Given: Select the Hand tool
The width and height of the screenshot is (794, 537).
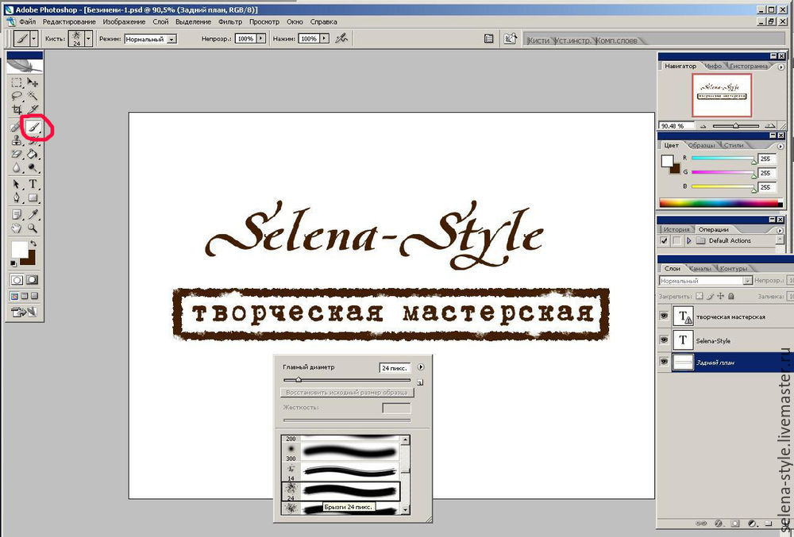Looking at the screenshot, I should pos(17,228).
